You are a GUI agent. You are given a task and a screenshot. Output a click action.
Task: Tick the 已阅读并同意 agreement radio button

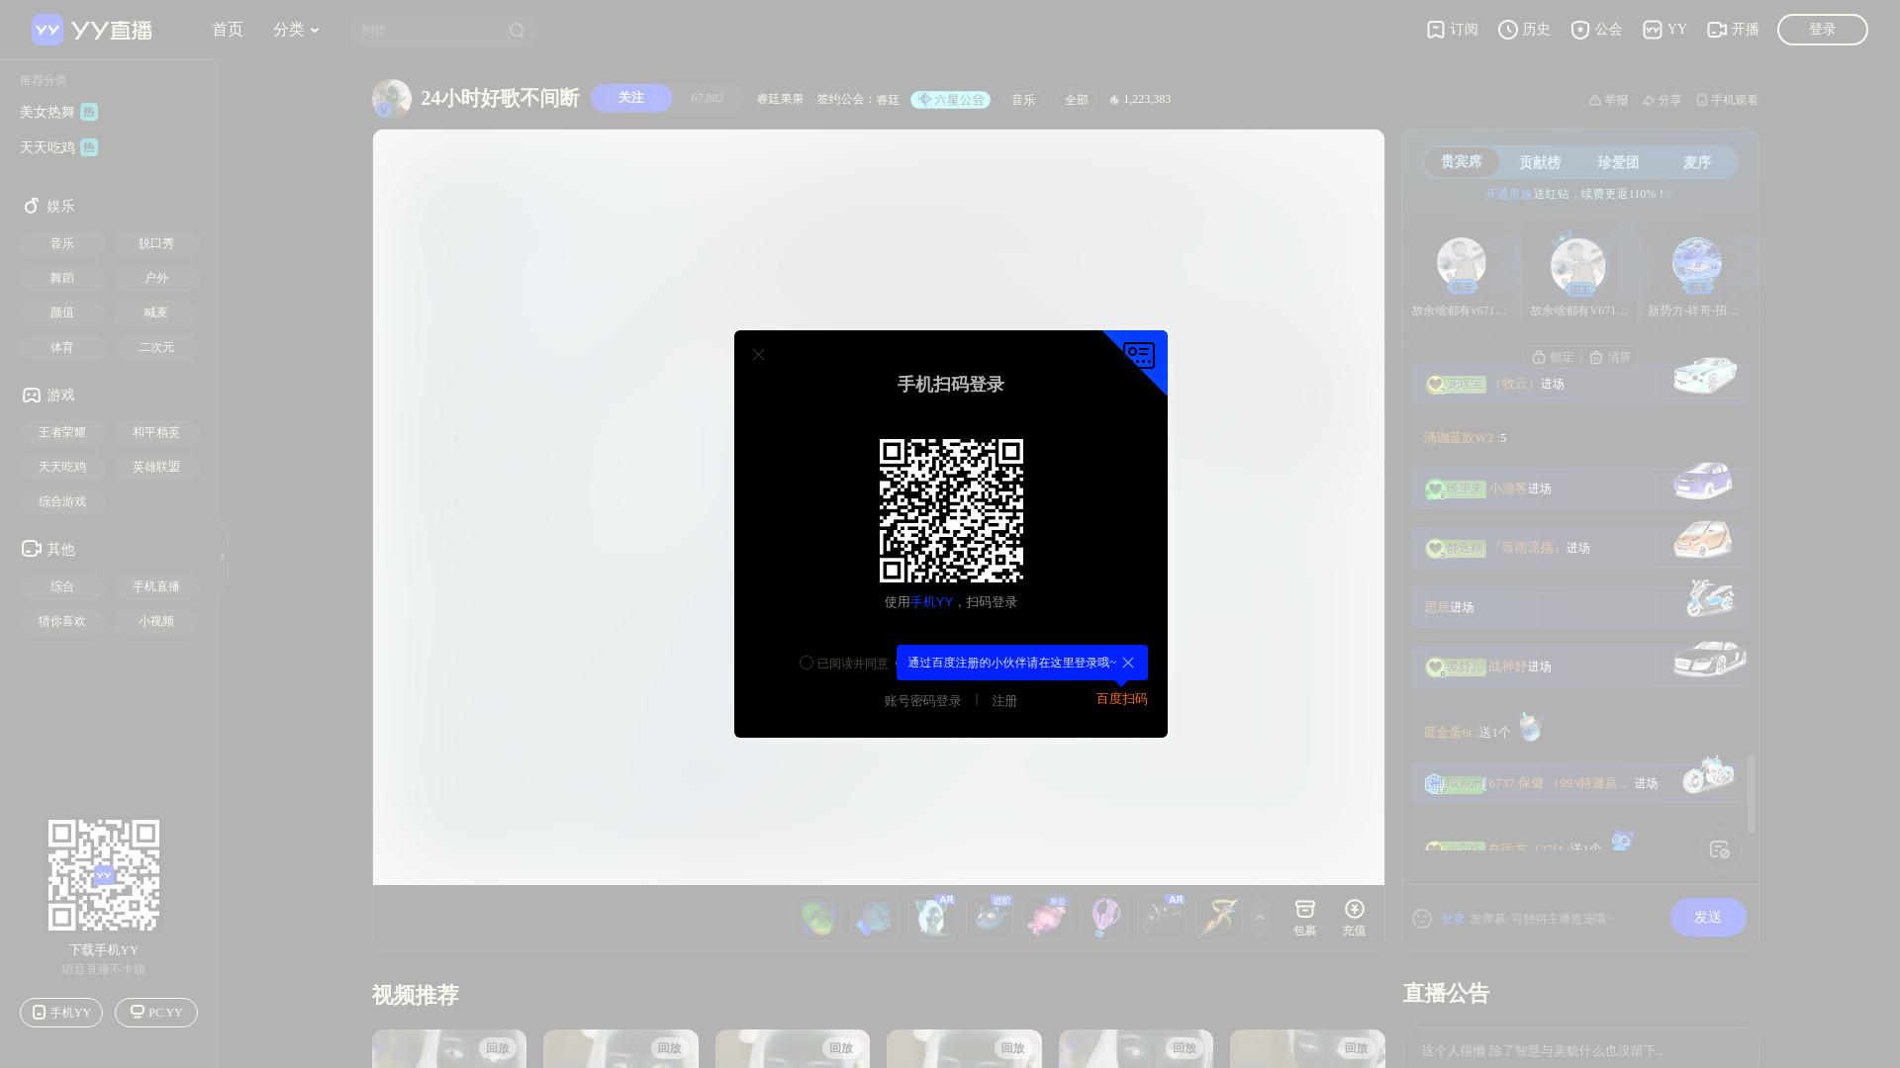[x=806, y=663]
